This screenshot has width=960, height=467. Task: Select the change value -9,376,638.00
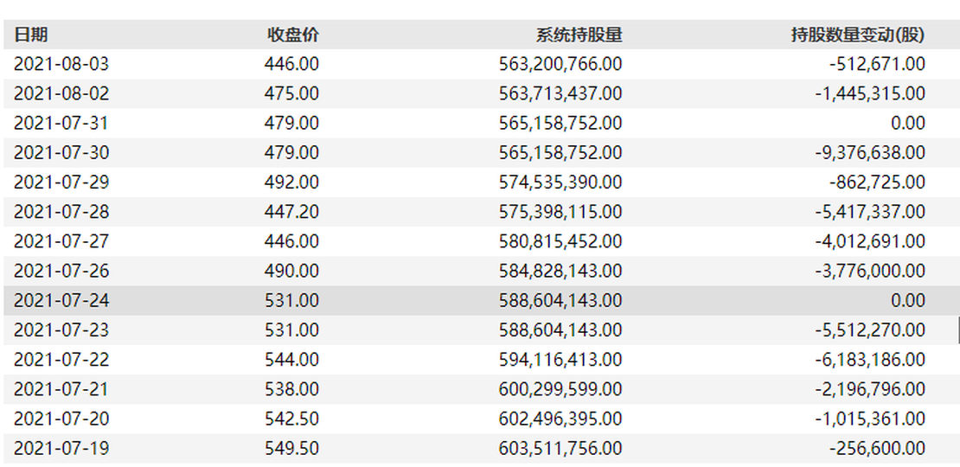870,152
